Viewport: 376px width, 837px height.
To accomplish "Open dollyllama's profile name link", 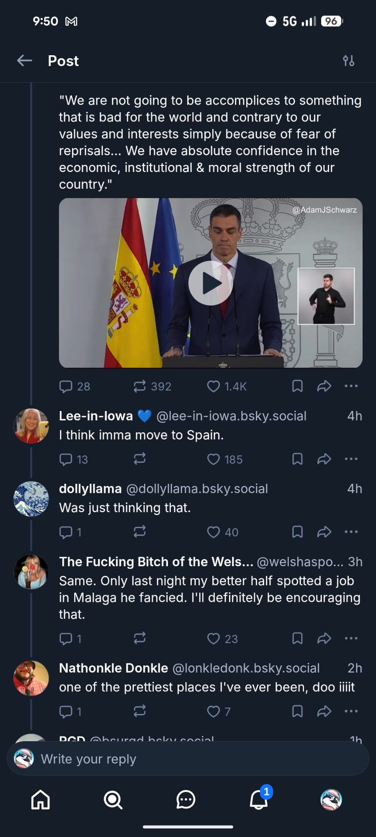I will (90, 489).
